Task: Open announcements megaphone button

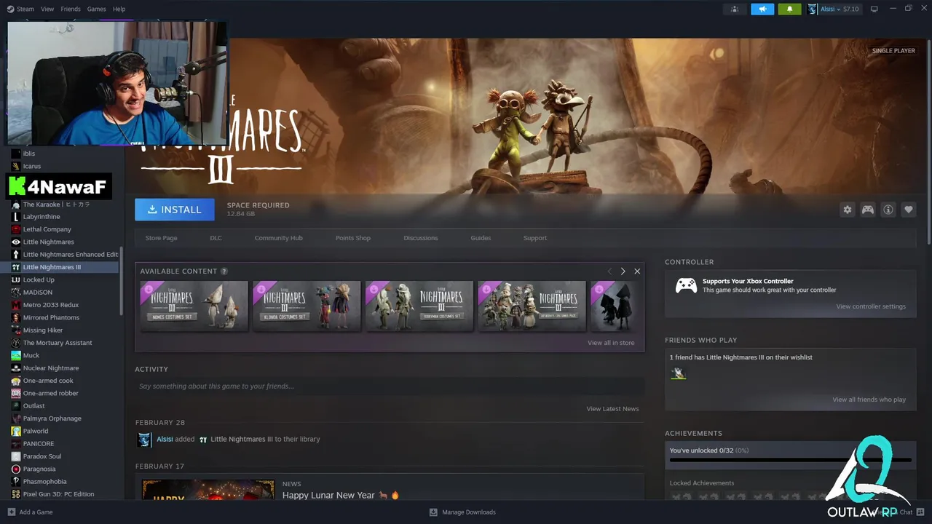Action: 762,9
